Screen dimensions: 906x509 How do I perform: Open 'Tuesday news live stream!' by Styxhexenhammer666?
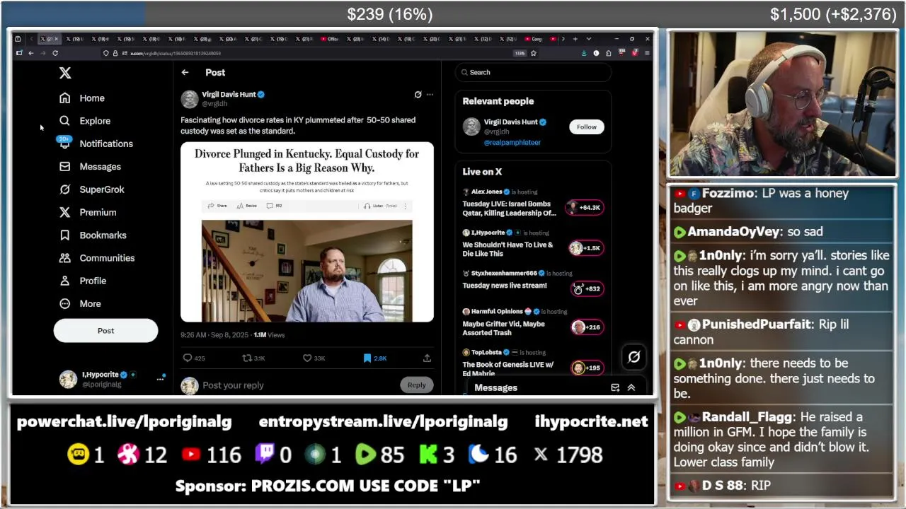click(x=505, y=286)
